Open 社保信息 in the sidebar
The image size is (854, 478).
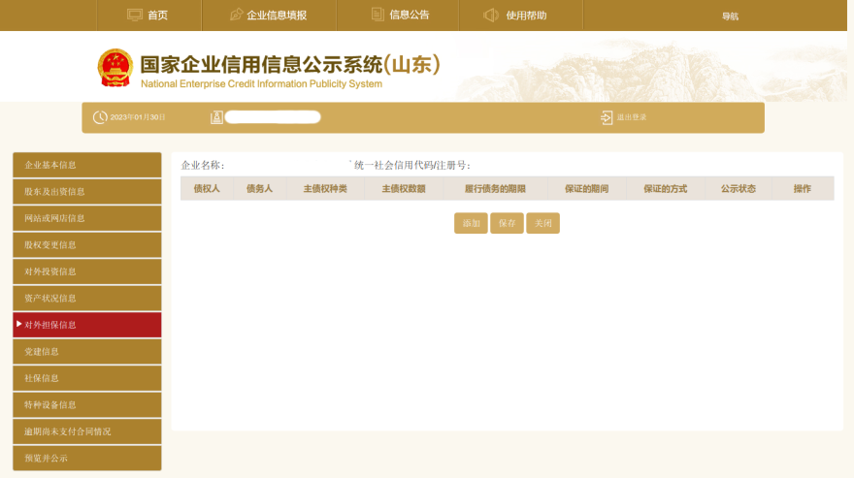[x=87, y=378]
